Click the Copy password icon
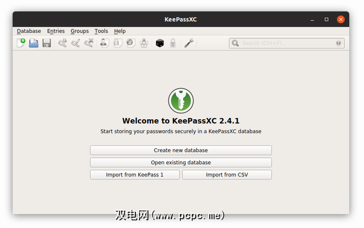 pos(118,43)
